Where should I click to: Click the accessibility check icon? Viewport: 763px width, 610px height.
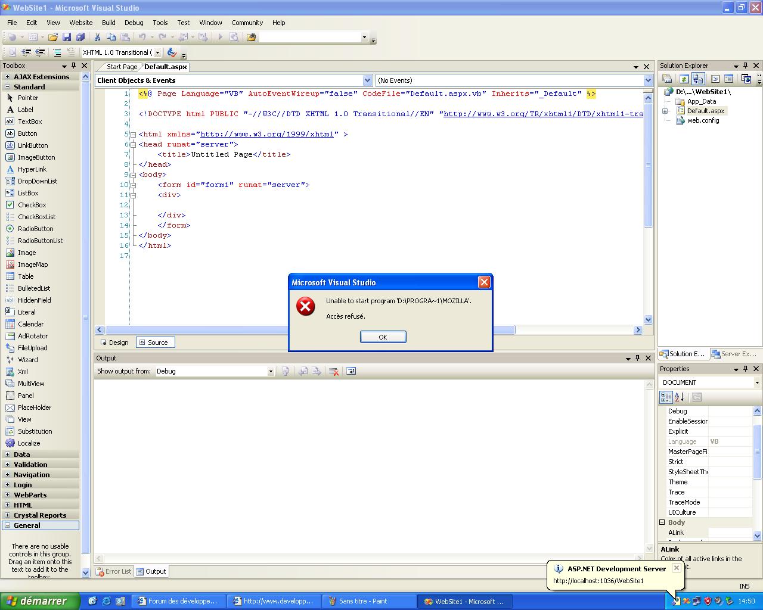[172, 52]
